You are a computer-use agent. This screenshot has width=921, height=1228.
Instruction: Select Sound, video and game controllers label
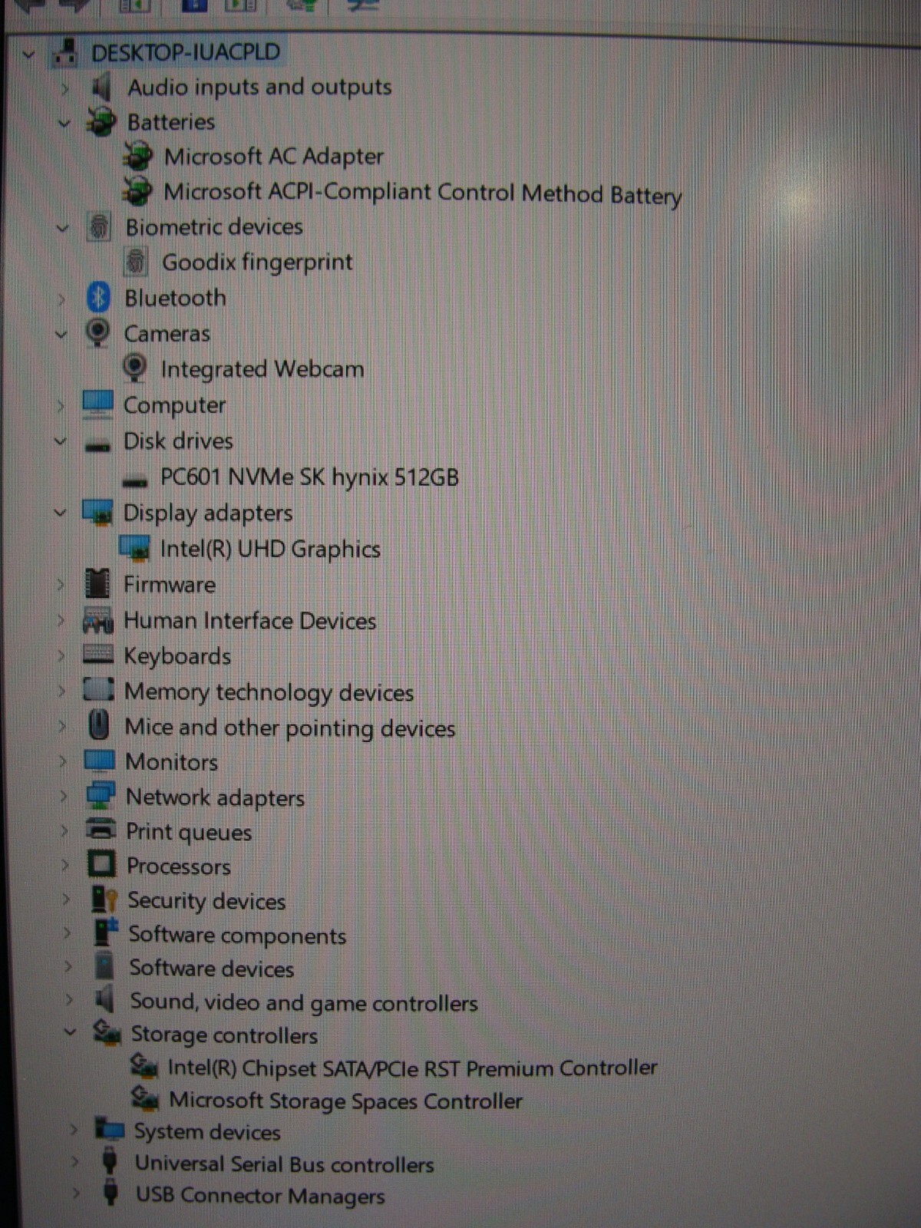(x=304, y=1003)
